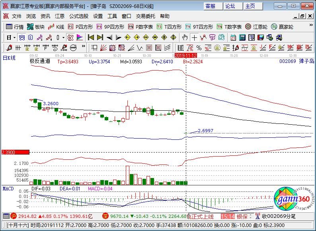Open the calculator icon

pos(242,37)
